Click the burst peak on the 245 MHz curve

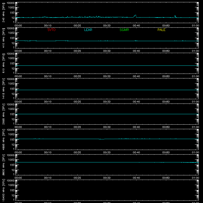pyautogui.click(x=135, y=15)
